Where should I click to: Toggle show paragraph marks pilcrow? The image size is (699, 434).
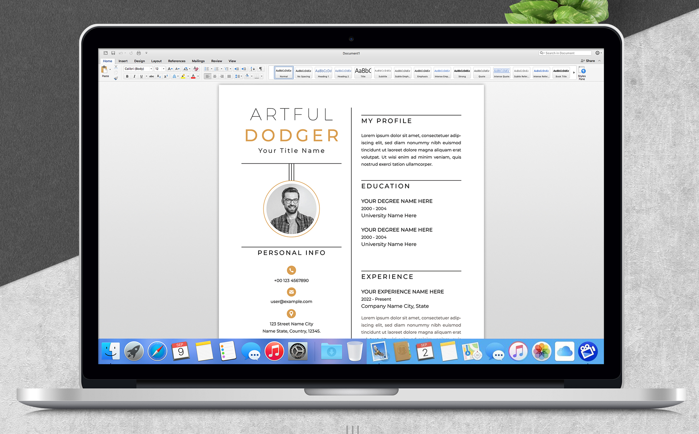point(260,69)
